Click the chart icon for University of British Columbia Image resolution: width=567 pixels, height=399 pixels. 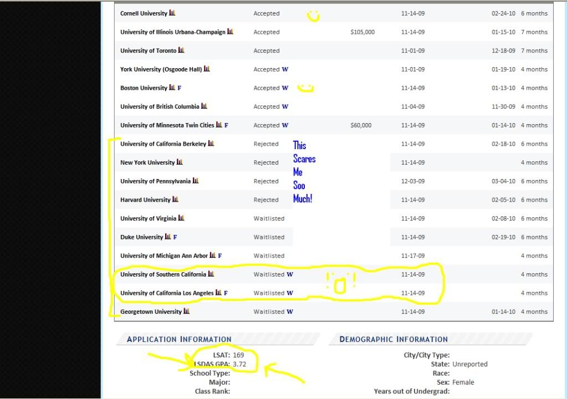click(x=205, y=106)
